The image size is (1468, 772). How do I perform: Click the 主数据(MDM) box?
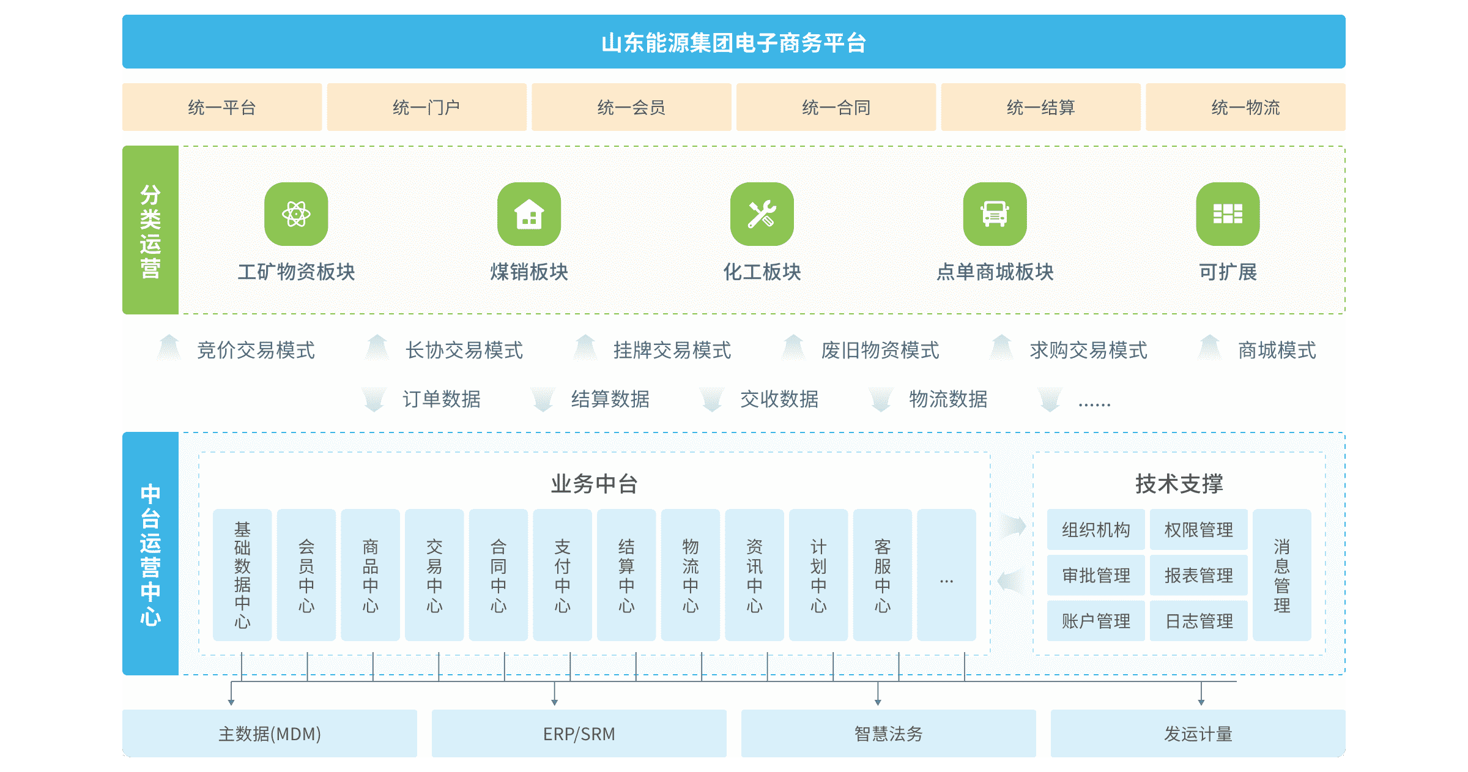[x=270, y=733]
